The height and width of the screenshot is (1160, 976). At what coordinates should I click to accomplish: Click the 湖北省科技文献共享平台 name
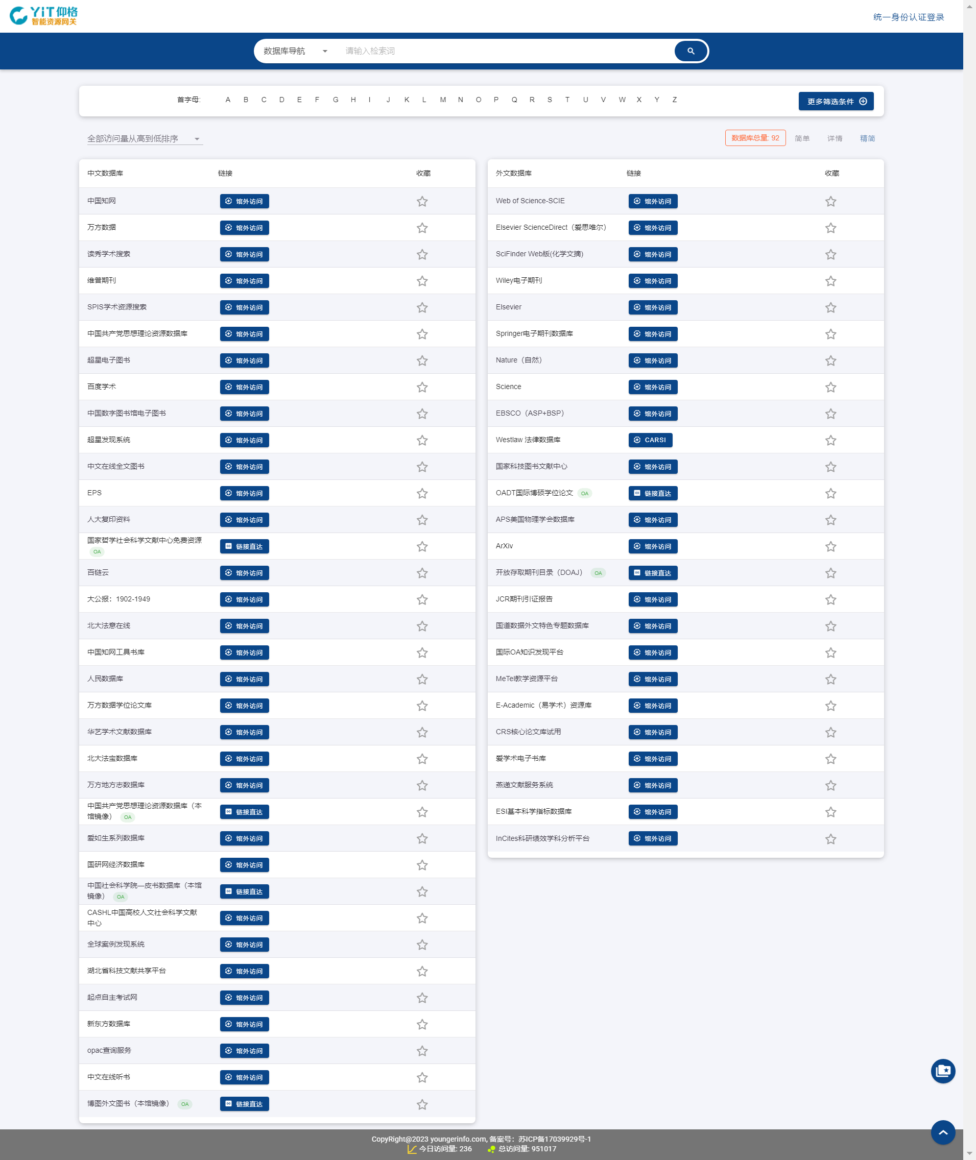126,971
